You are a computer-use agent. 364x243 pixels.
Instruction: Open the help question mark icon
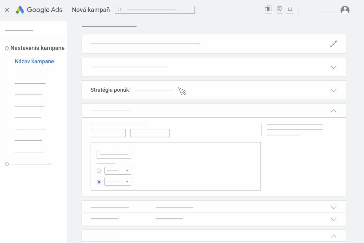[x=280, y=9]
